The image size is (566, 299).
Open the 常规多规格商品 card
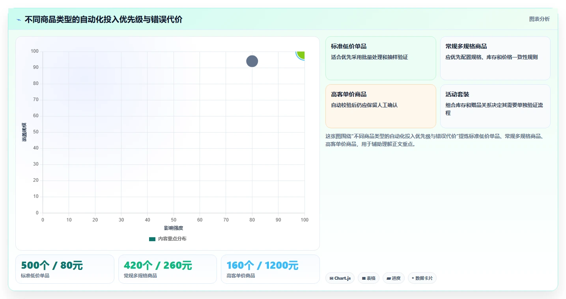point(495,58)
